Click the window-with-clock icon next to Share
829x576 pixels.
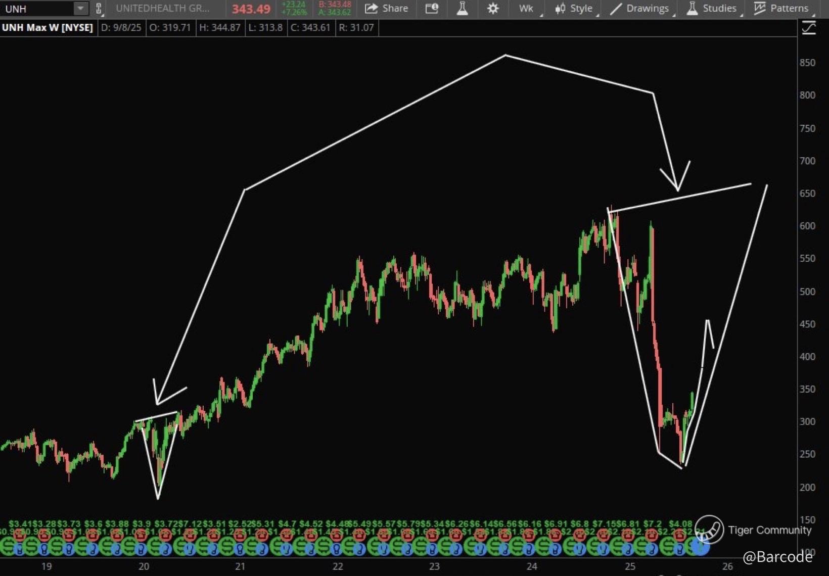pyautogui.click(x=432, y=8)
